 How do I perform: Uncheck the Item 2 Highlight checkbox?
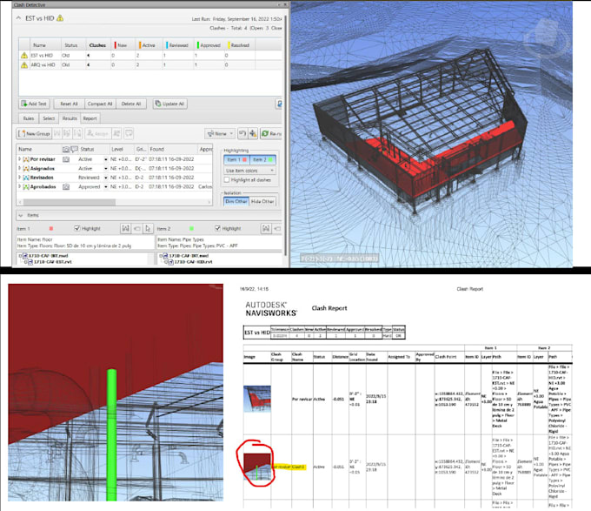coord(217,228)
